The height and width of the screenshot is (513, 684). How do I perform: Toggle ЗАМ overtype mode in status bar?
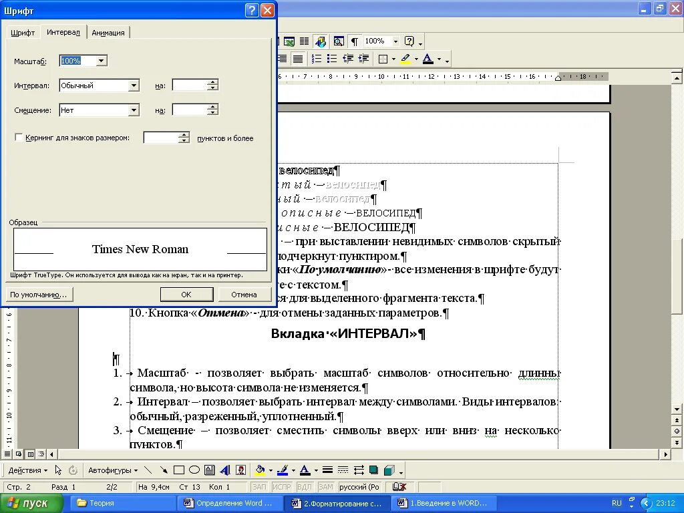click(325, 487)
